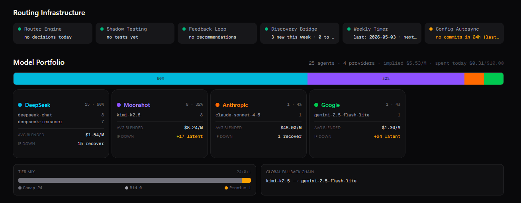Click the gemini-2.5-flash-lite model row in Google card
The width and height of the screenshot is (521, 203).
coord(357,115)
